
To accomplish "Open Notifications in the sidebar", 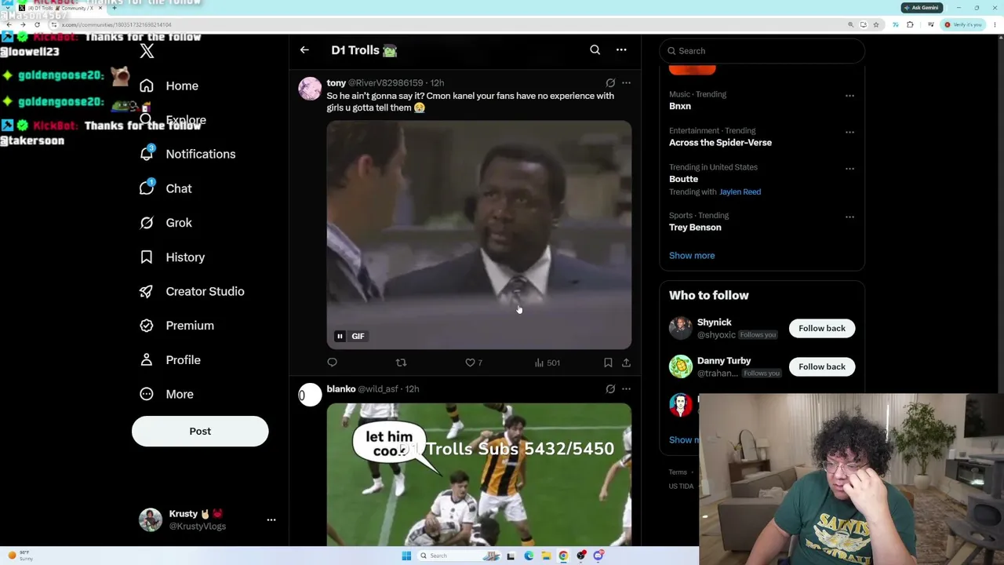I will 187,154.
